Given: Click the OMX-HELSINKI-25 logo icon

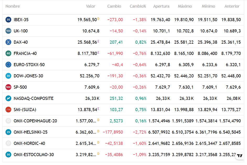Looking at the screenshot, I should point(8,132).
